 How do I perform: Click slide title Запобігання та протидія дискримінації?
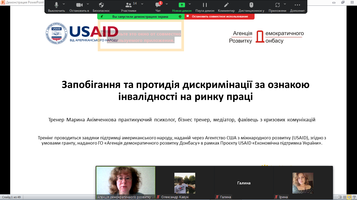click(x=186, y=91)
